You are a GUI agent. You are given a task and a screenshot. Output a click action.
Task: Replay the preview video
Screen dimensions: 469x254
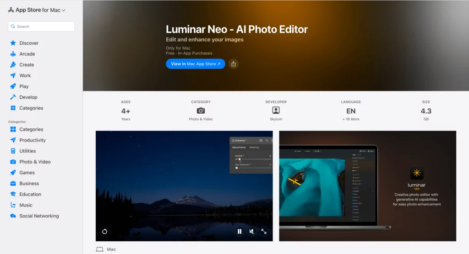pyautogui.click(x=104, y=231)
